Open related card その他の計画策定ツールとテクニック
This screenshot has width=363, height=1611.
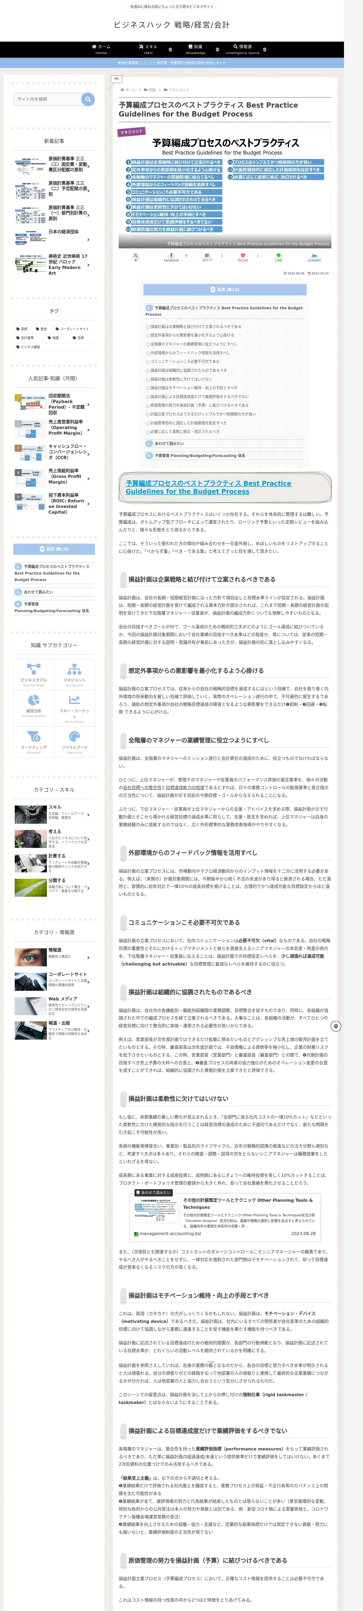[x=224, y=1217]
